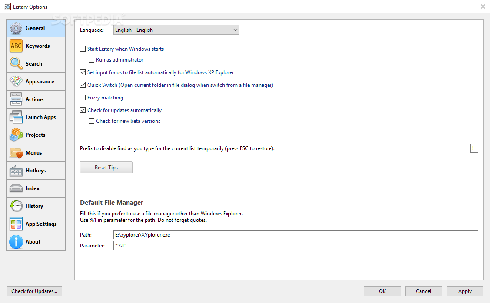Click the History clock icon
The width and height of the screenshot is (490, 303).
point(16,206)
